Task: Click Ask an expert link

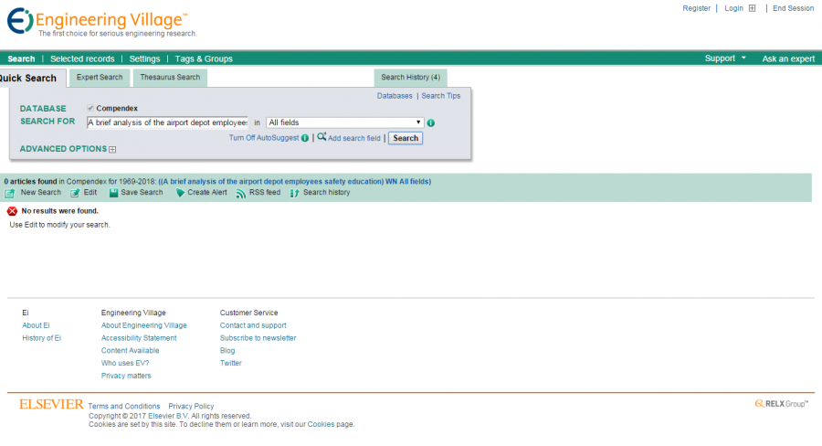Action: (788, 58)
